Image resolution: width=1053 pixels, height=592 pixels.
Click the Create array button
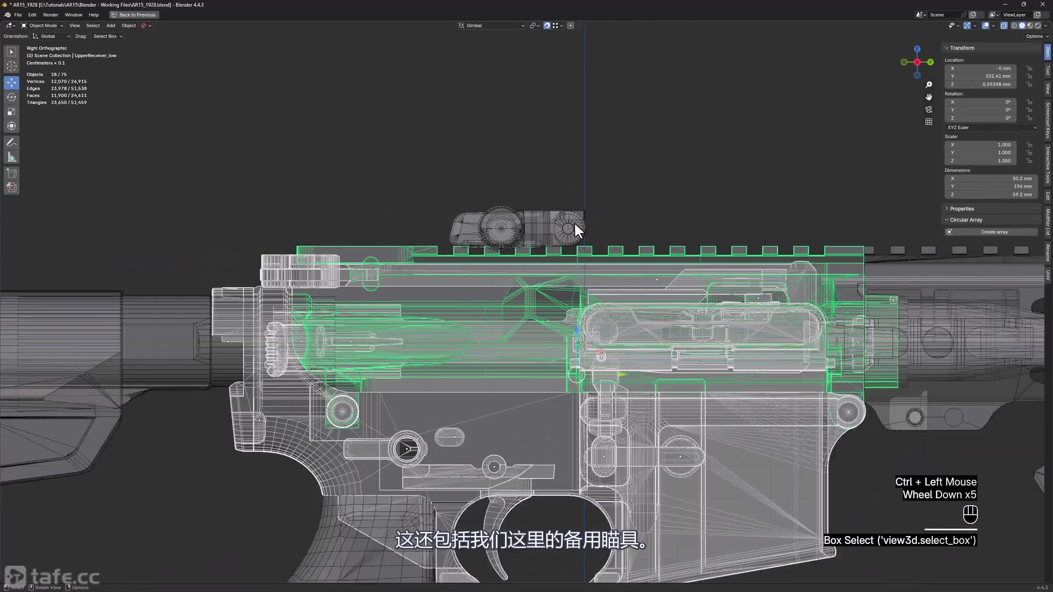point(991,232)
